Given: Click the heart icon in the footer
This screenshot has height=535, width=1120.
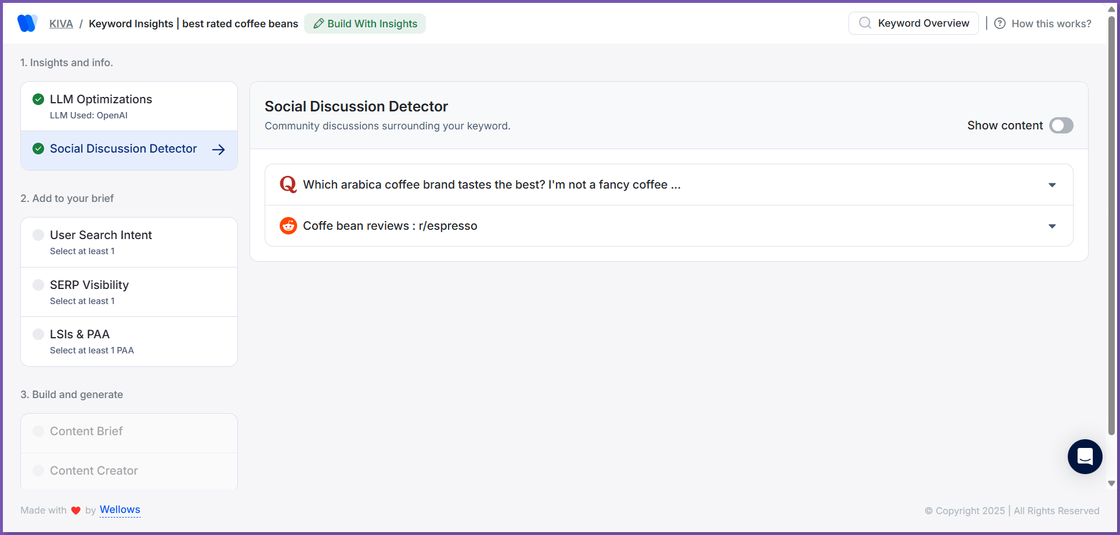Looking at the screenshot, I should (x=75, y=510).
